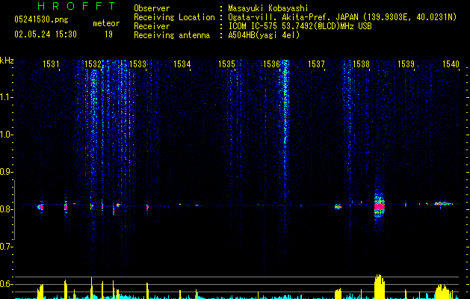Click the HROFFT title text
Image resolution: width=470 pixels, height=299 pixels.
pyautogui.click(x=77, y=6)
